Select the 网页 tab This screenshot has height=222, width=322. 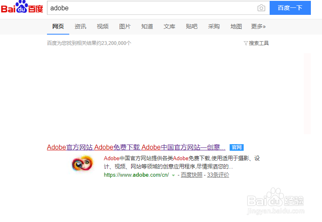pos(58,26)
